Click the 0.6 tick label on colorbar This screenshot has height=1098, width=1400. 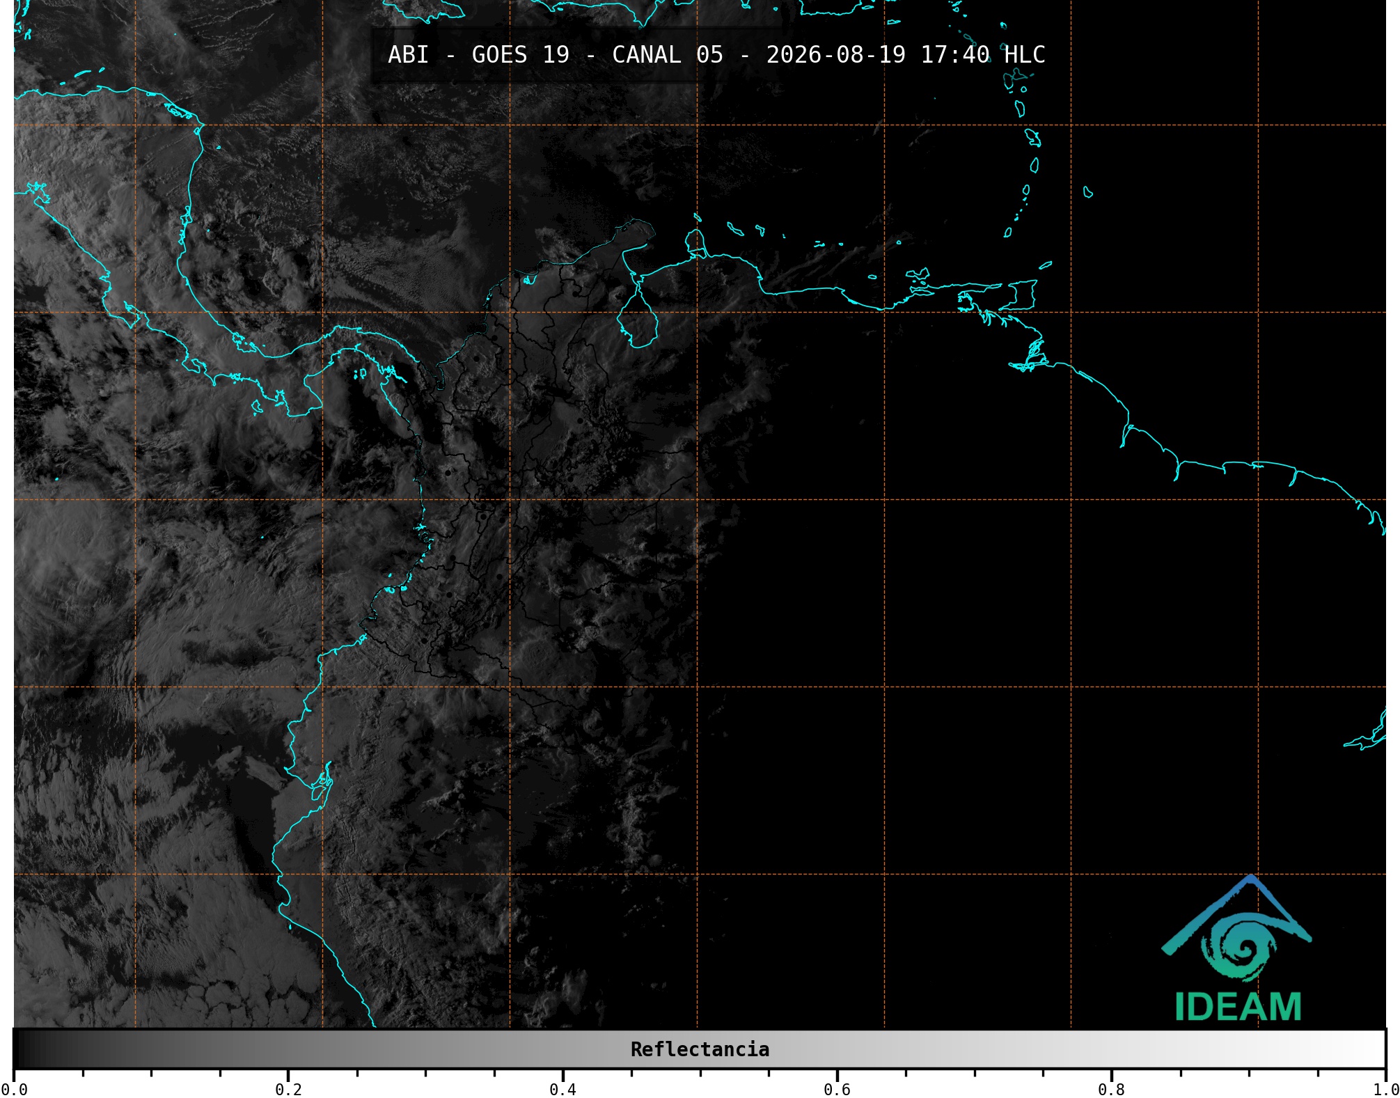(837, 1090)
